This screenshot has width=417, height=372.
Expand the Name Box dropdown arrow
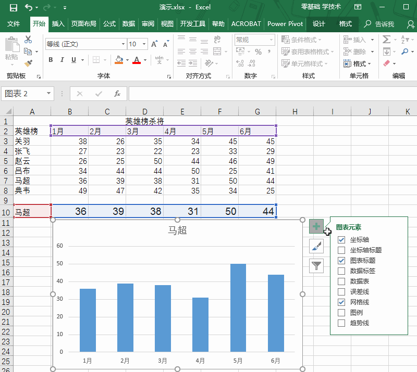[x=48, y=94]
